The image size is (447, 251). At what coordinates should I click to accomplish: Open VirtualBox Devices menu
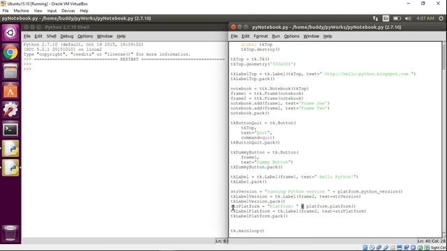coord(68,11)
